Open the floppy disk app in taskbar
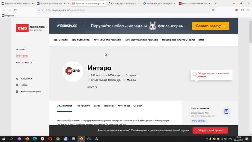 click(x=66, y=139)
